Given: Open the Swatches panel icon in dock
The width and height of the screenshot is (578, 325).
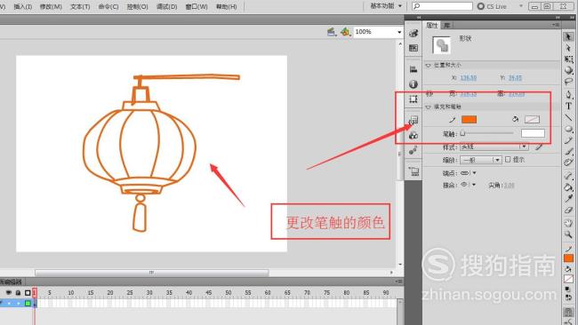Looking at the screenshot, I should point(413,48).
